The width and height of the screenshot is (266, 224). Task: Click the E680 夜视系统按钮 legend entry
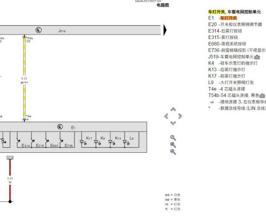[227, 44]
